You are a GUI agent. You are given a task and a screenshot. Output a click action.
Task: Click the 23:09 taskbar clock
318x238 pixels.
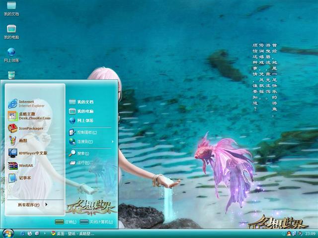point(310,234)
